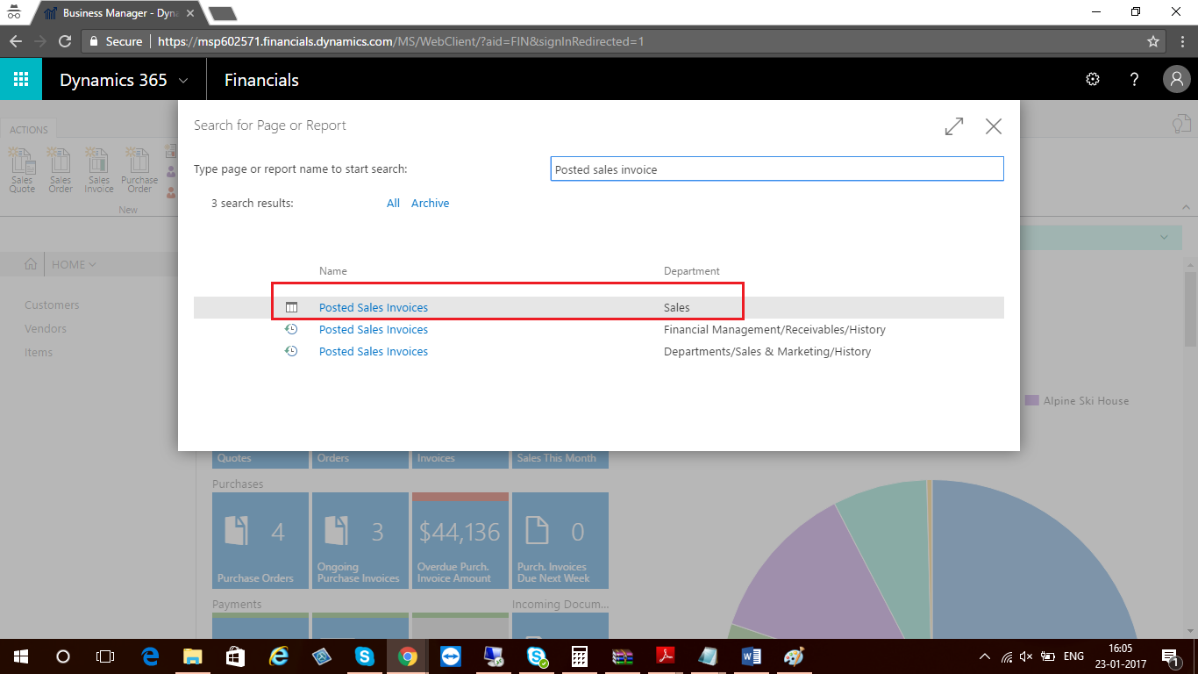Close the Business Manager browser tab
The image size is (1198, 674).
pyautogui.click(x=190, y=13)
